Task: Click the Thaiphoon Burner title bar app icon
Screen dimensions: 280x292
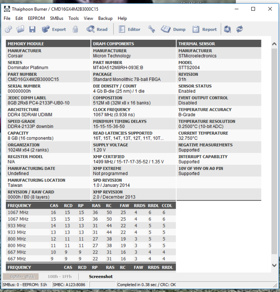Action: 7,9
